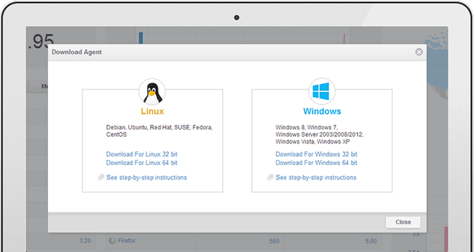Click the 5.00 value in background table
Screen dimensions: 474x252
click(x=371, y=241)
